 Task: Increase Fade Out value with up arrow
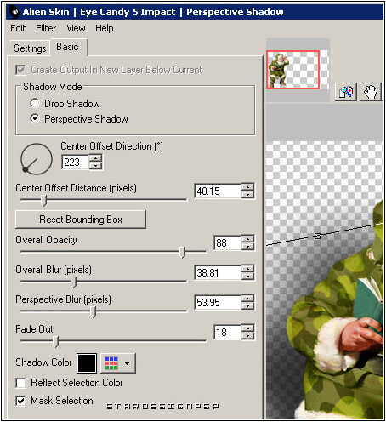248,328
